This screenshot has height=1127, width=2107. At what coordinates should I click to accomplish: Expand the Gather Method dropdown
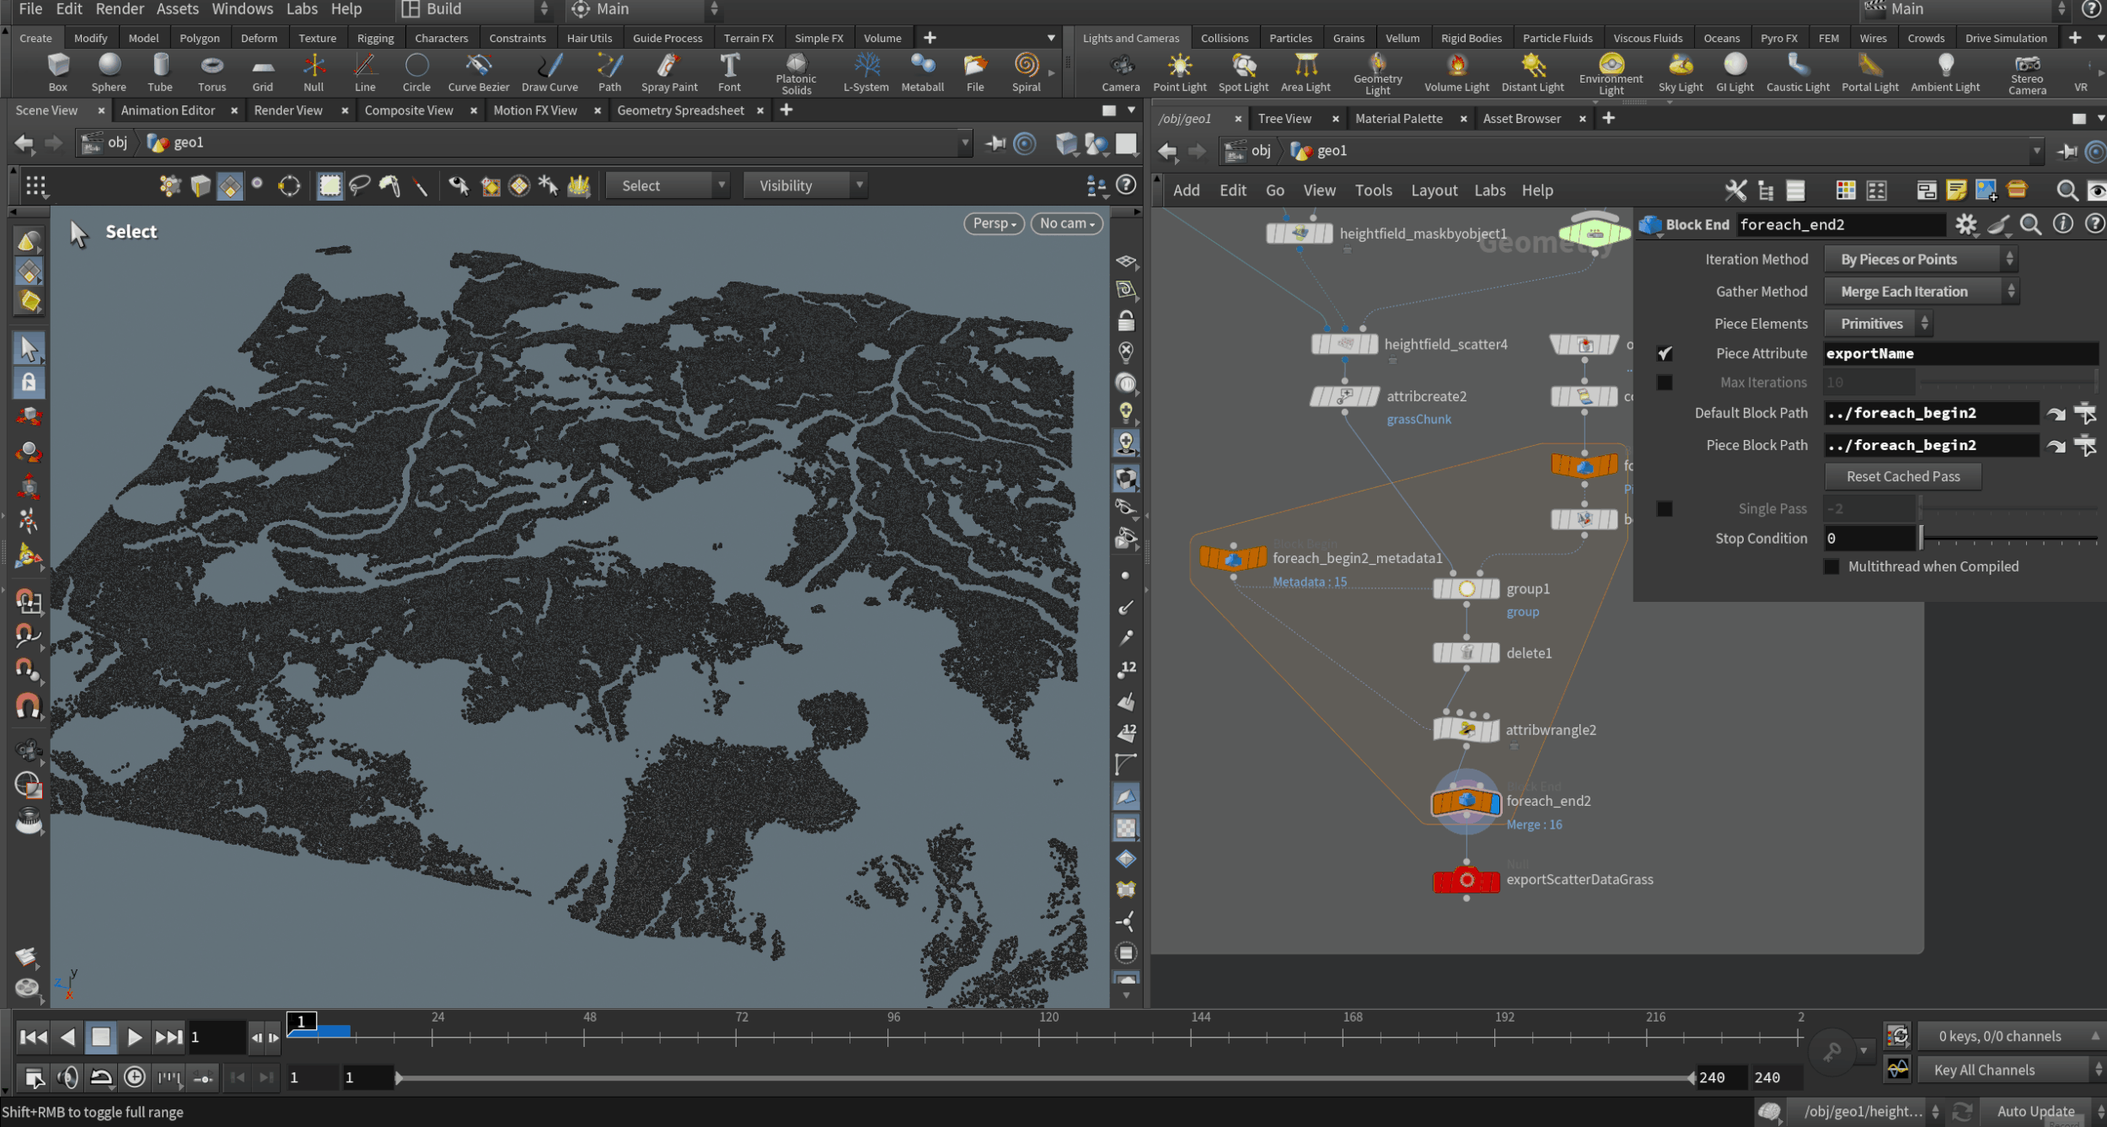pyautogui.click(x=1921, y=292)
